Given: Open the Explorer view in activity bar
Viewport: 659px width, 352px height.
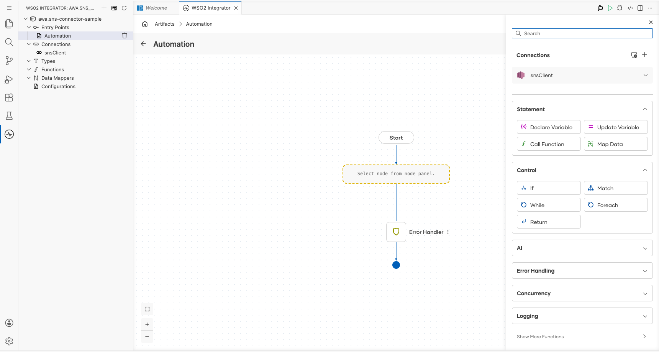Looking at the screenshot, I should (9, 24).
